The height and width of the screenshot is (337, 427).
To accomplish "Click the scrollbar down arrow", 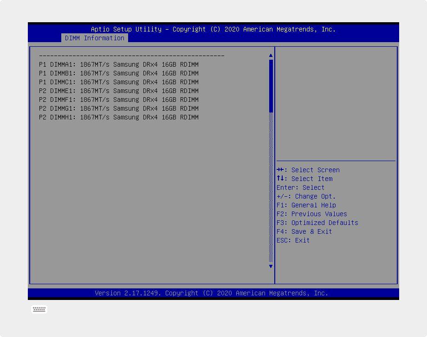I will (x=271, y=266).
